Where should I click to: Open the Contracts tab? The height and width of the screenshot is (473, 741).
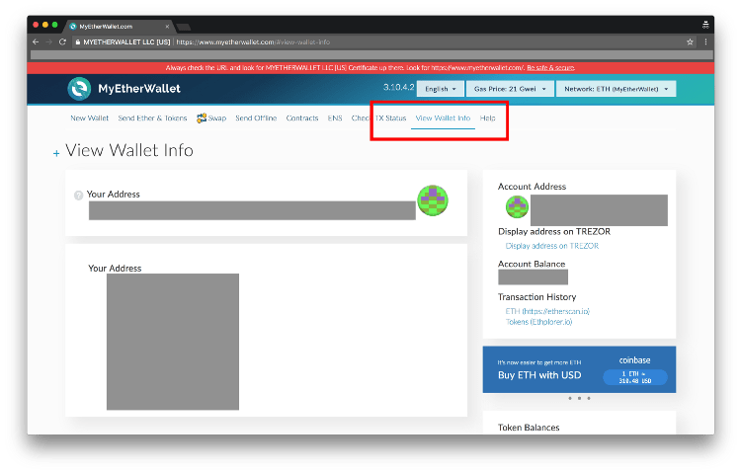coord(301,118)
